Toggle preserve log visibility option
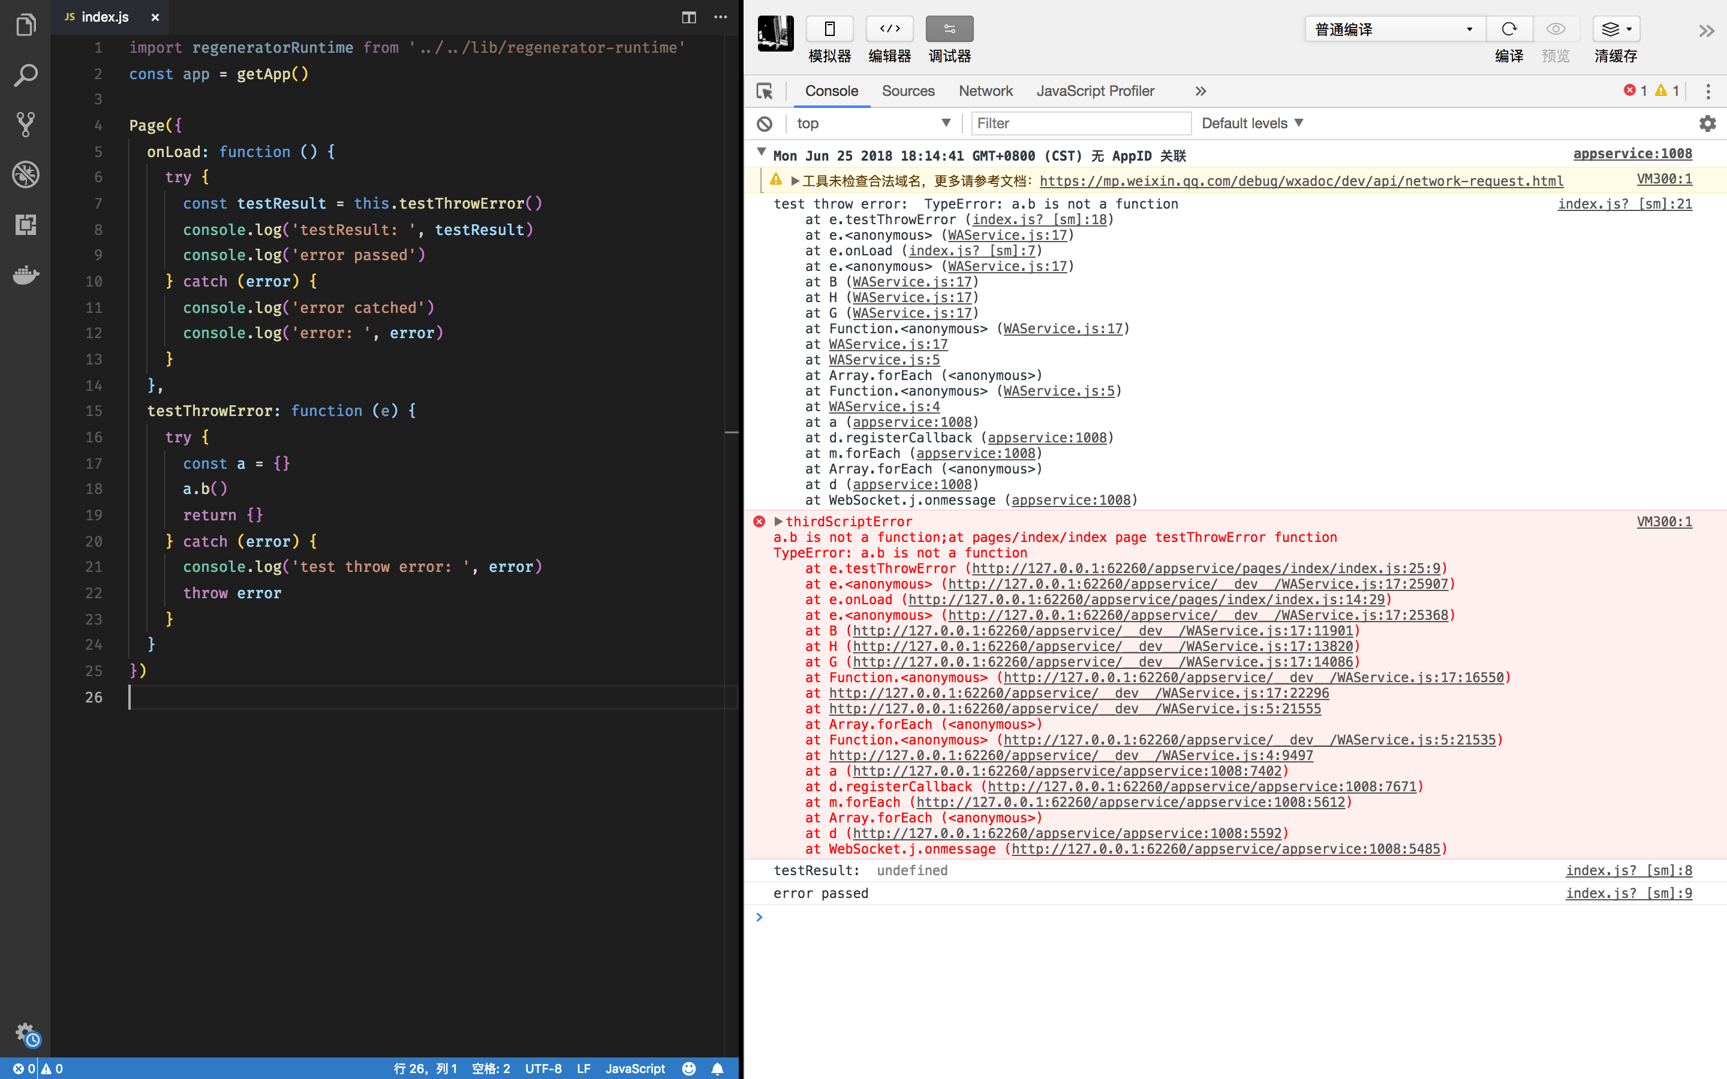This screenshot has height=1079, width=1727. tap(1707, 122)
